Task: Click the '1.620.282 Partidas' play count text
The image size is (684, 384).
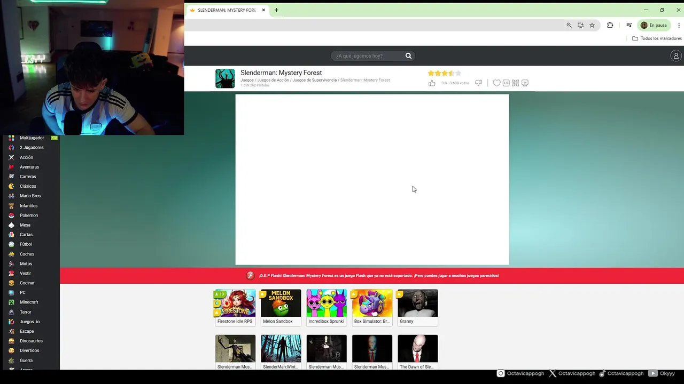Action: coord(255,85)
